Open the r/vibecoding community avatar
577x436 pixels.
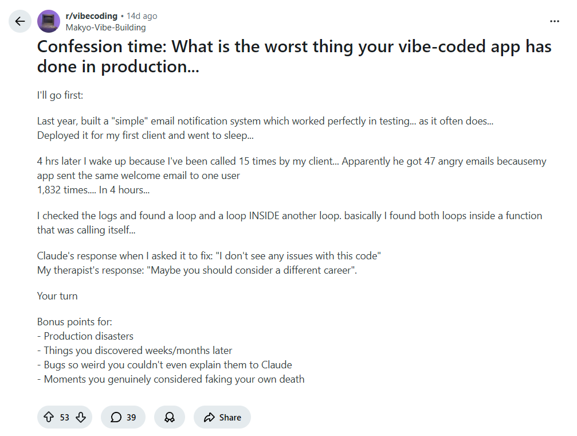tap(49, 22)
